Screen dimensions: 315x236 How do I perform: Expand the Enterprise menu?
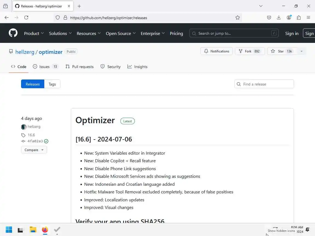pos(153,33)
